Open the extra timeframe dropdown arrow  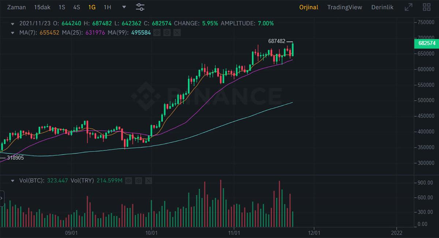(x=124, y=7)
